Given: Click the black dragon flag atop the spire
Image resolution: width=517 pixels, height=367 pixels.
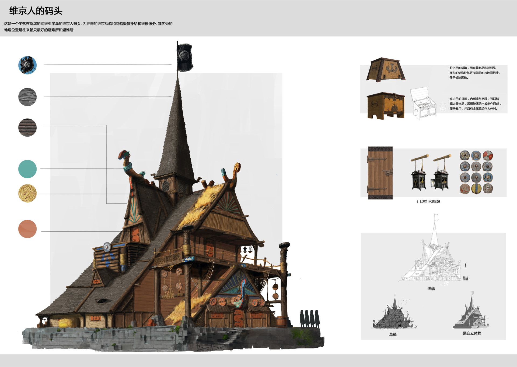Looking at the screenshot, I should pos(185,57).
